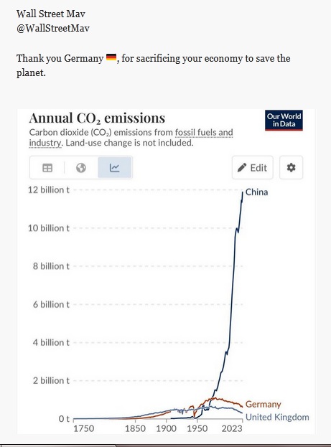Click the pencil Edit button
Viewport: 331px width, 447px height.
253,168
